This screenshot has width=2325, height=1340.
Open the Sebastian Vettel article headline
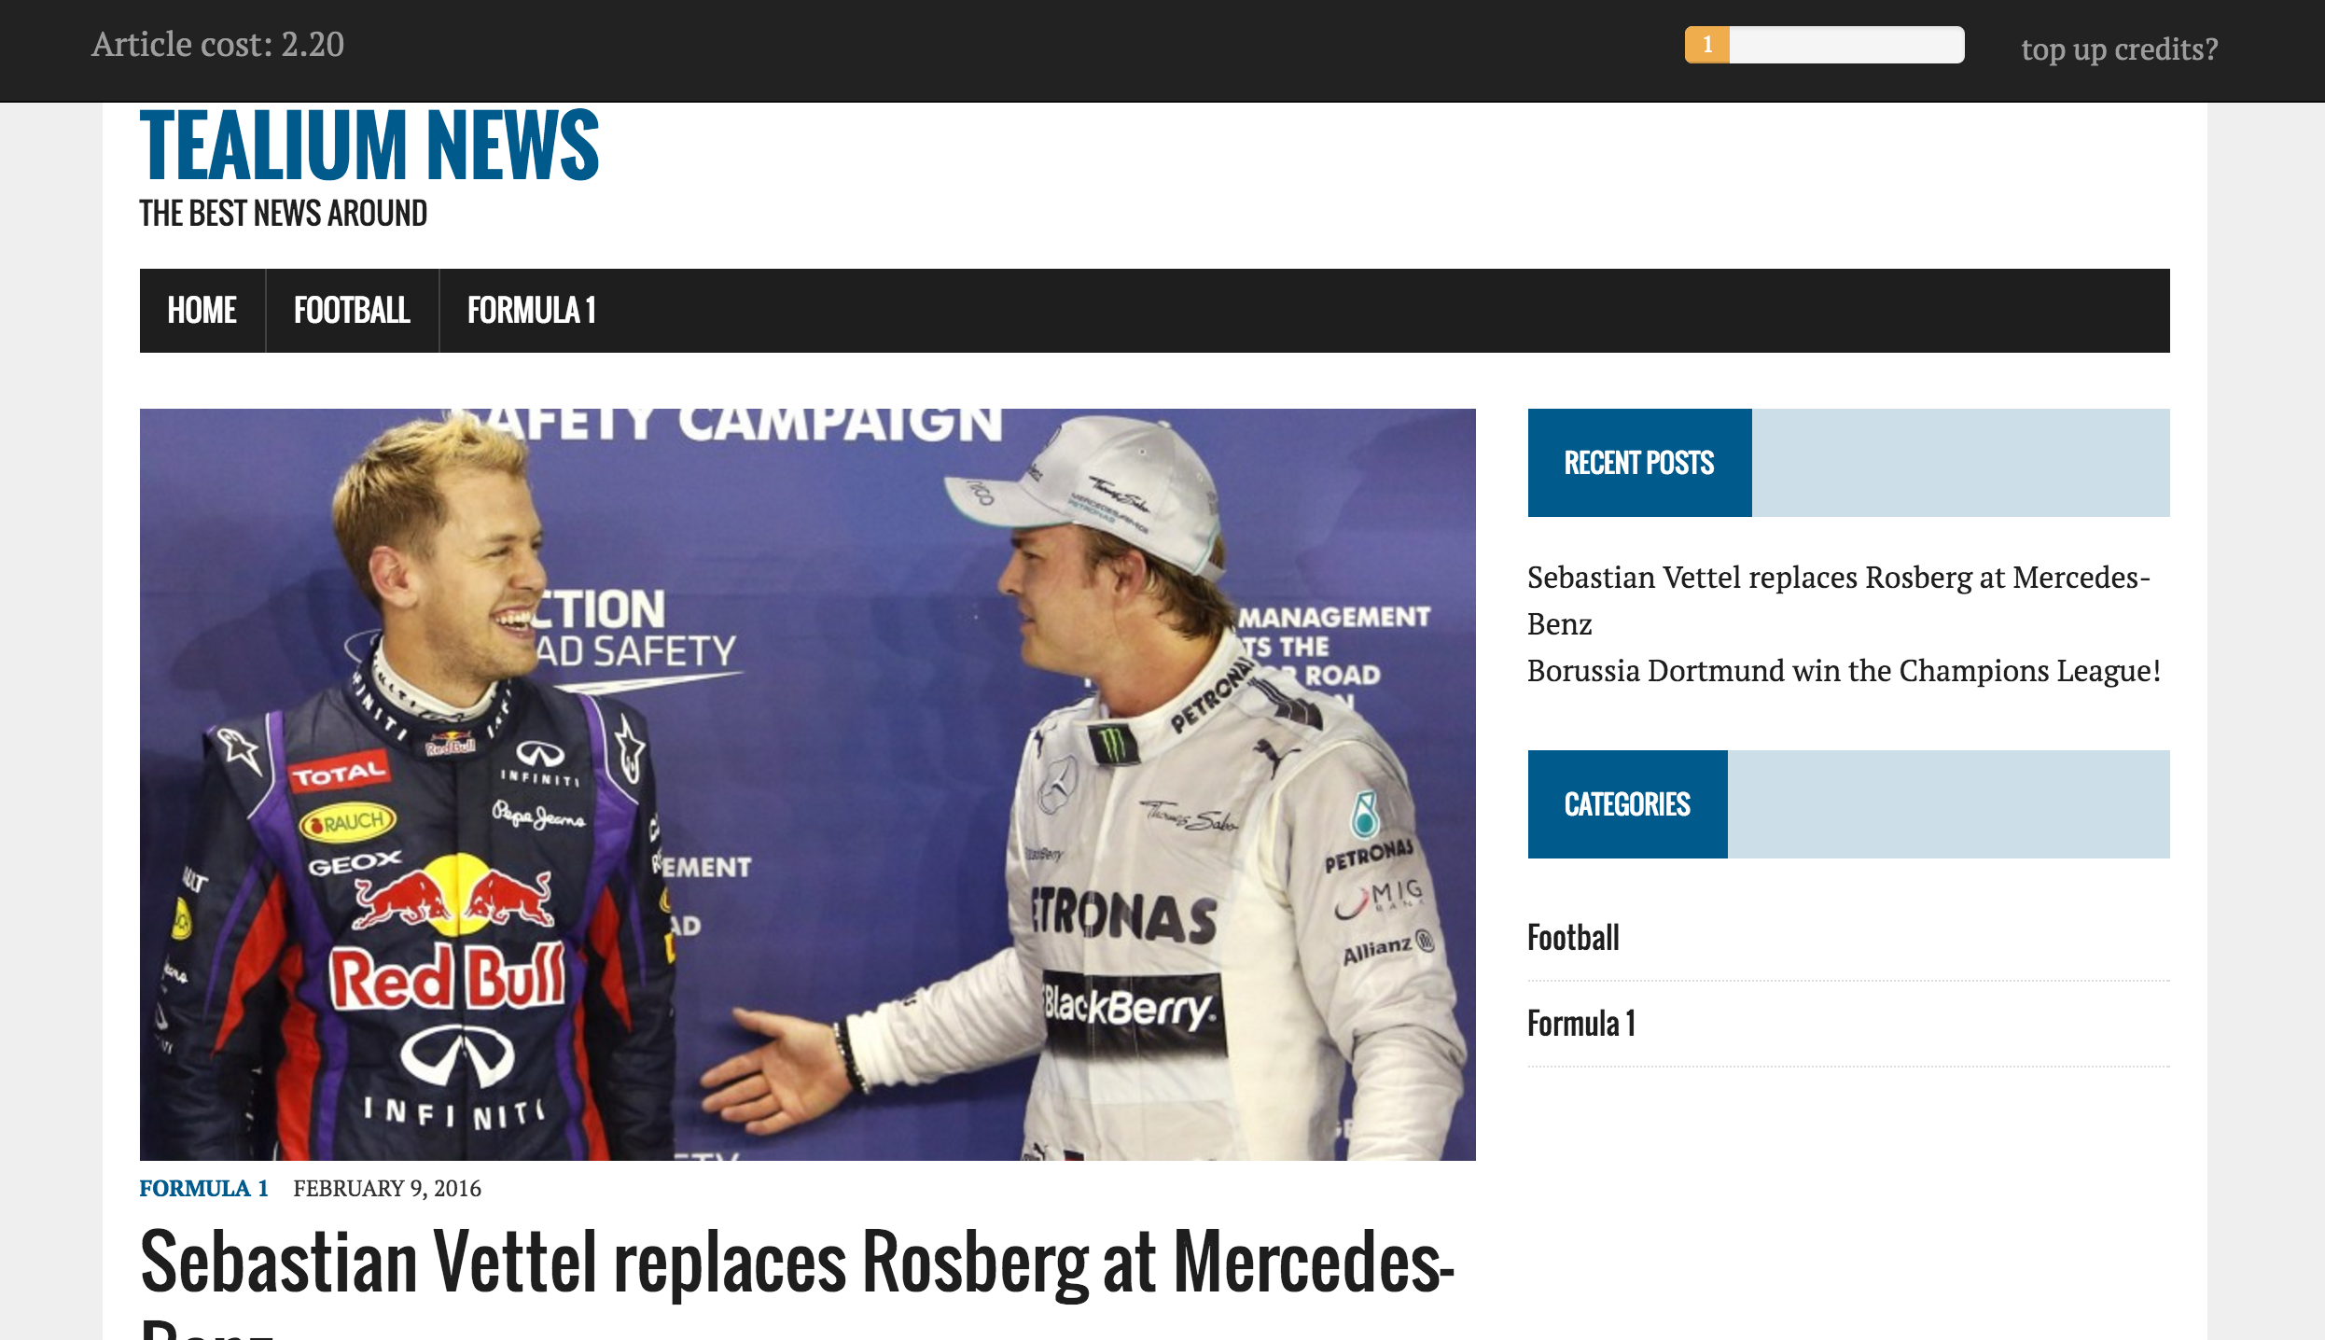click(x=796, y=1262)
